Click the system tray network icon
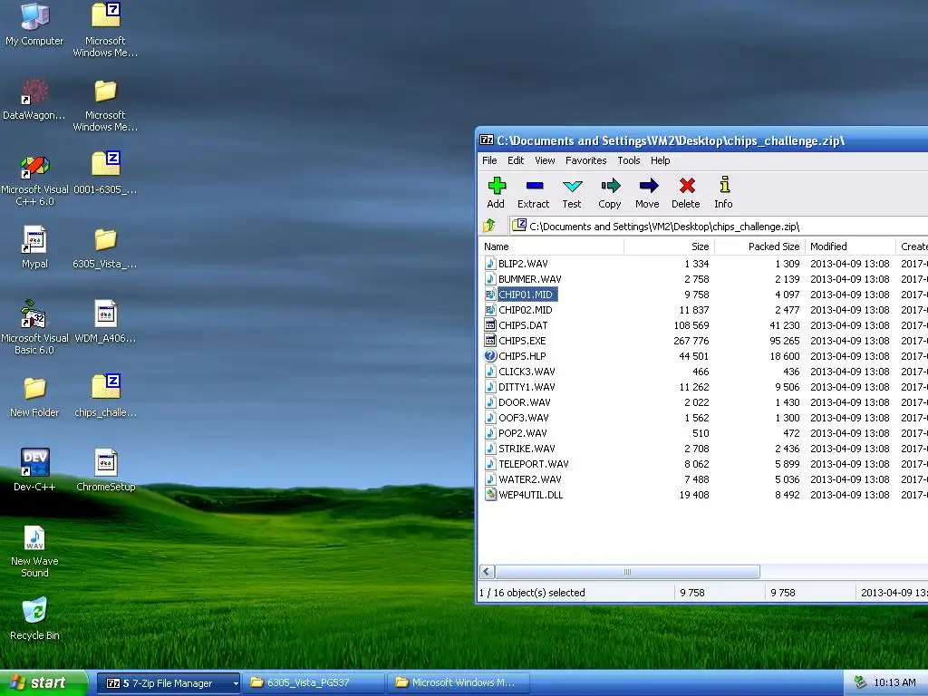The image size is (928, 696). pyautogui.click(x=860, y=683)
